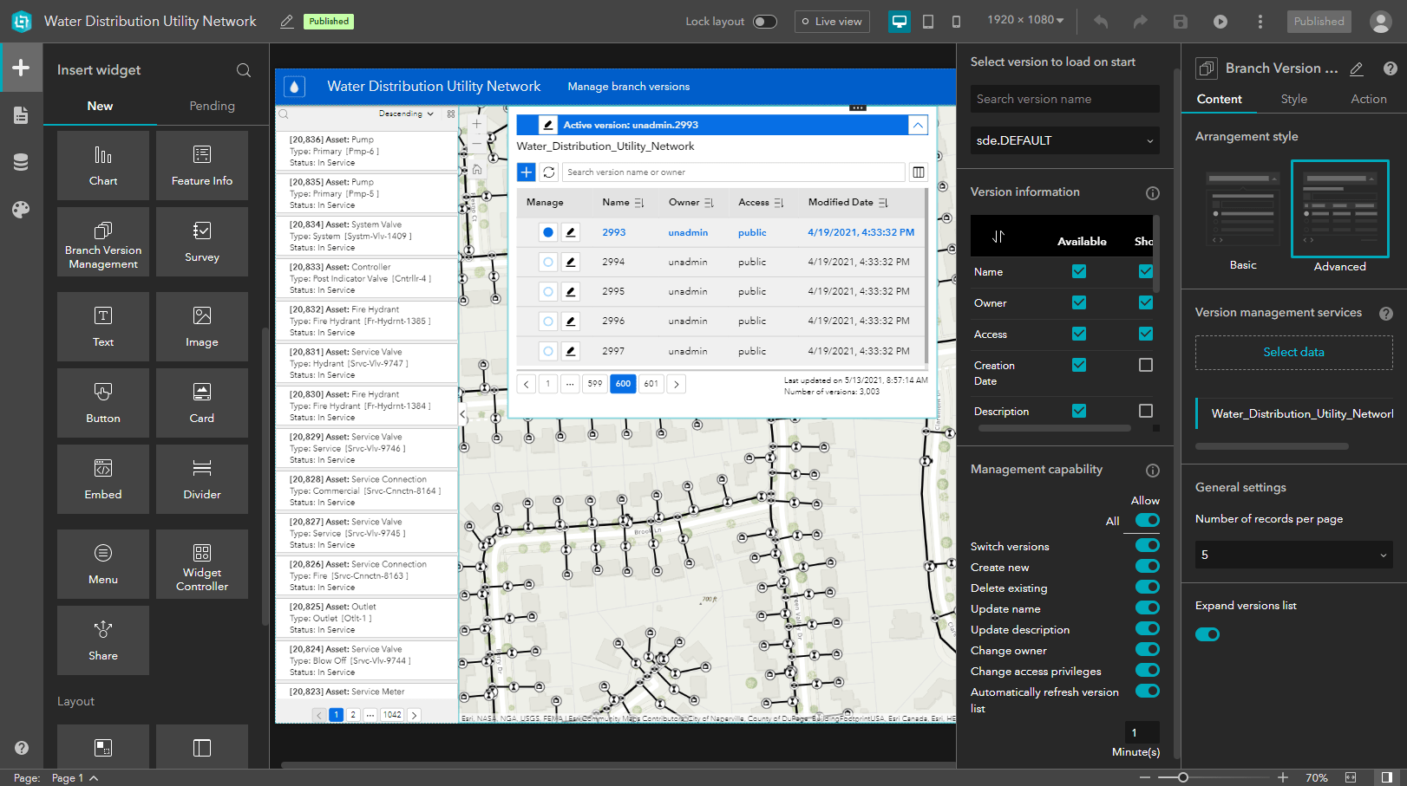This screenshot has width=1407, height=786.
Task: Uncheck Owner under the Available column
Action: pos(1078,302)
